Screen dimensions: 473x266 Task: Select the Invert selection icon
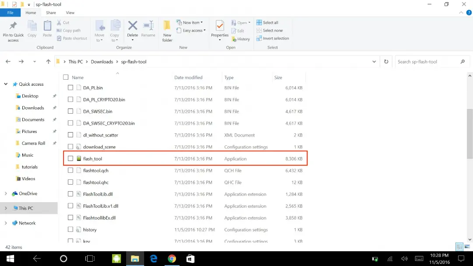(259, 38)
